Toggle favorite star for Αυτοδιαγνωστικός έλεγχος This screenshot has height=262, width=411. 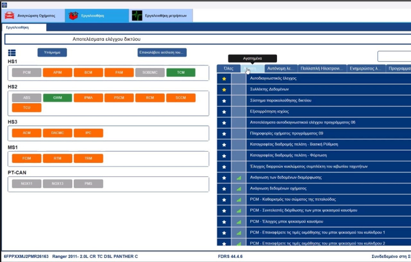223,78
